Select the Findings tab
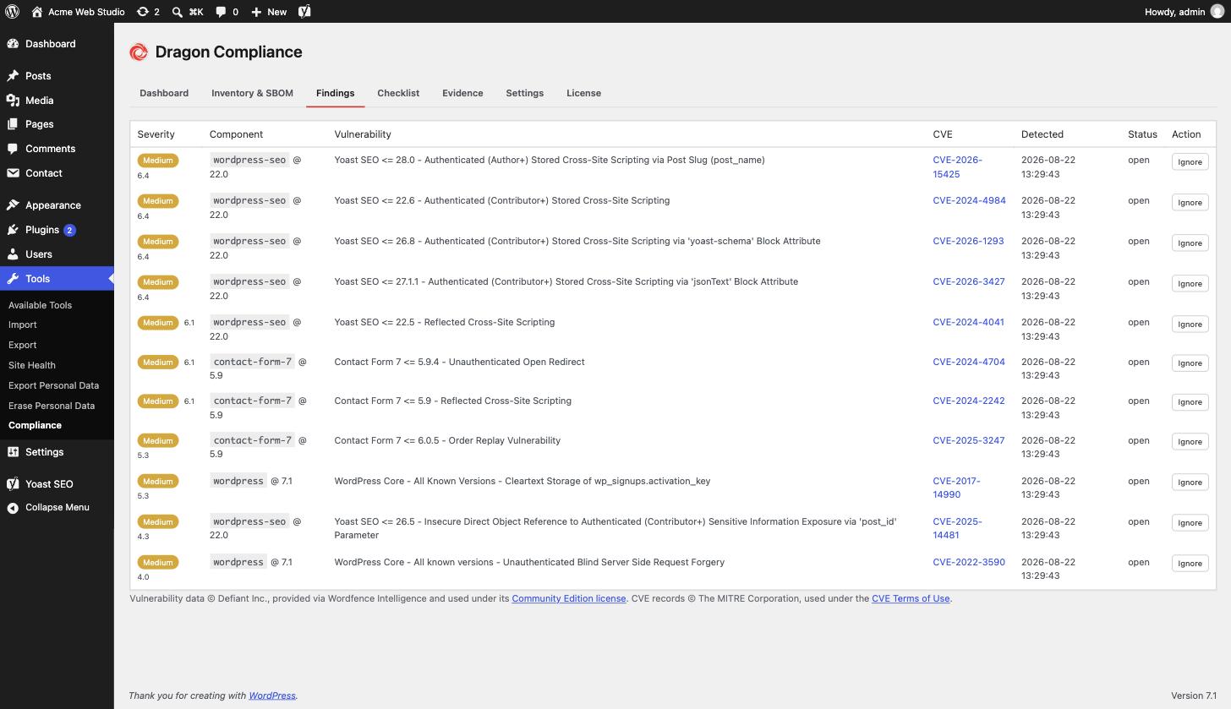Viewport: 1231px width, 709px height. pyautogui.click(x=335, y=93)
